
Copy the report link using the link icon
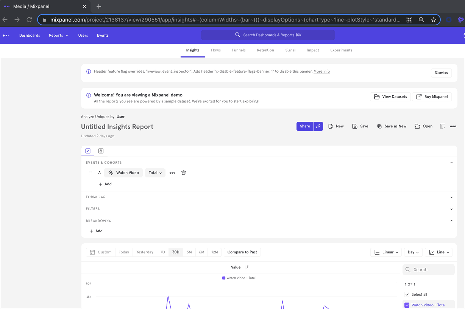coord(318,126)
